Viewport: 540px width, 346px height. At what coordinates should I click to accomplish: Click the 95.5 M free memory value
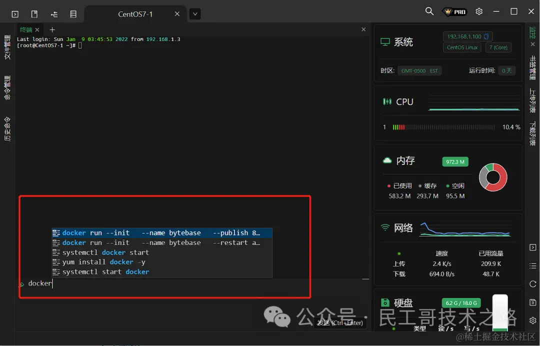point(455,196)
